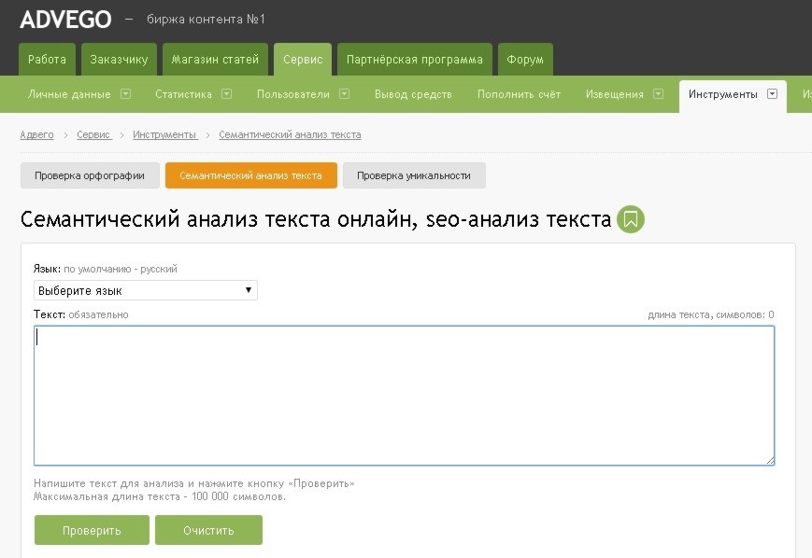
Task: Click the Адвего breadcrumb link
Action: tap(36, 135)
